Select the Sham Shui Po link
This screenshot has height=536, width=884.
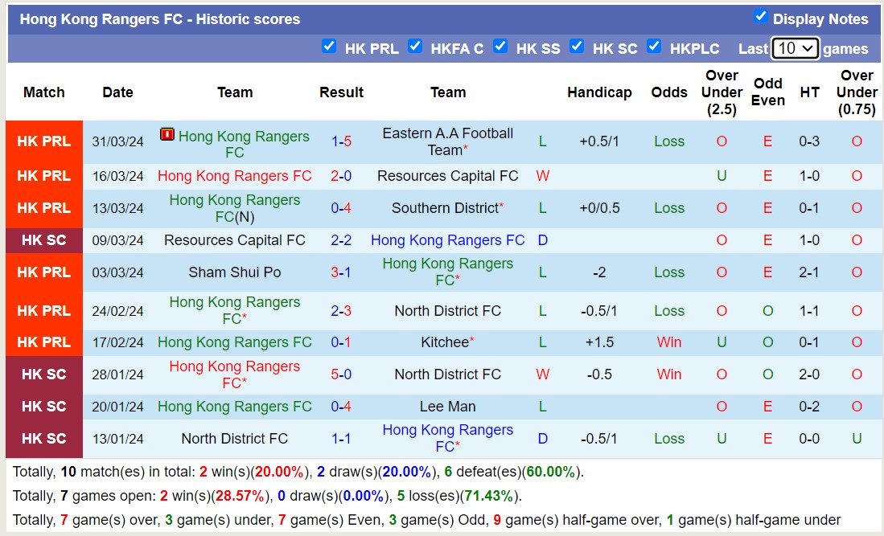(x=234, y=272)
